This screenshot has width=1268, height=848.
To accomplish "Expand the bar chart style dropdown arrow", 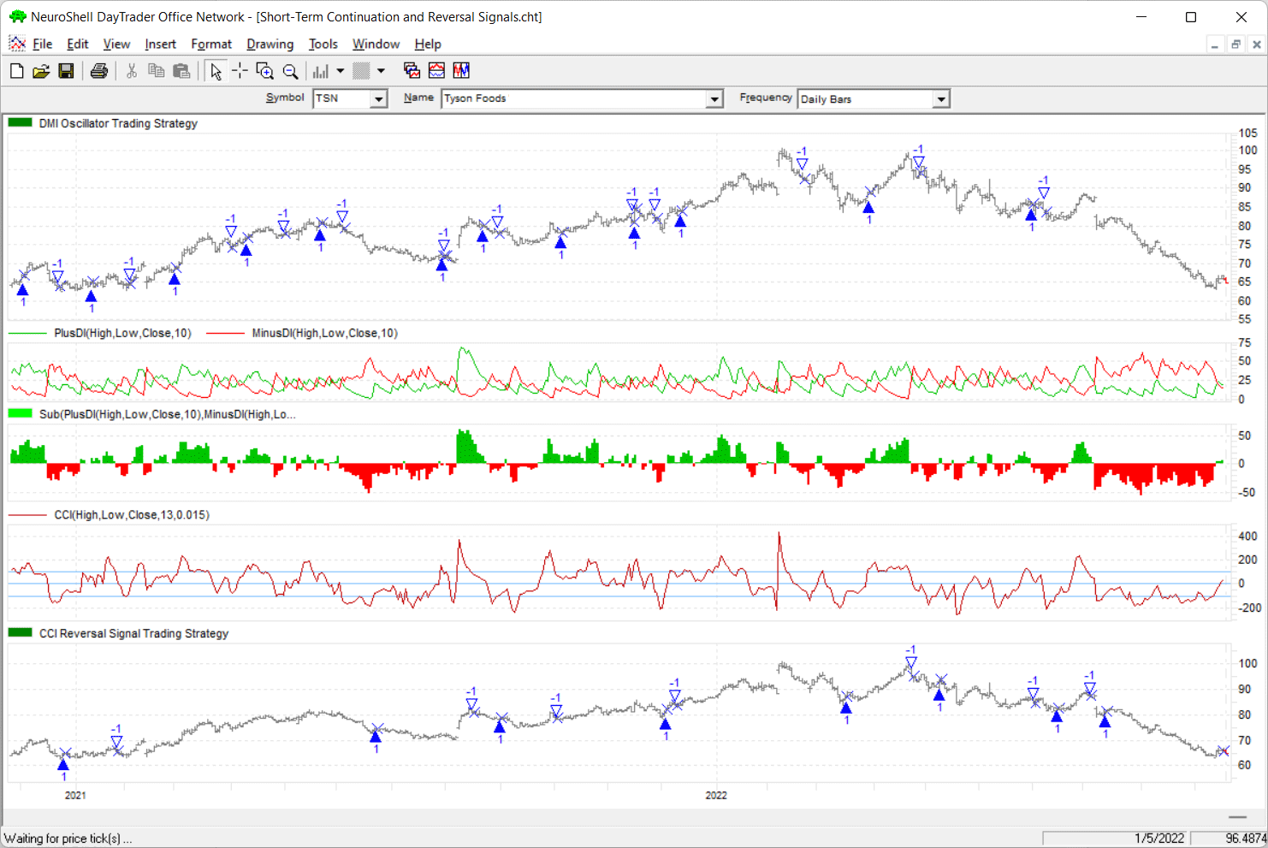I will tap(341, 71).
